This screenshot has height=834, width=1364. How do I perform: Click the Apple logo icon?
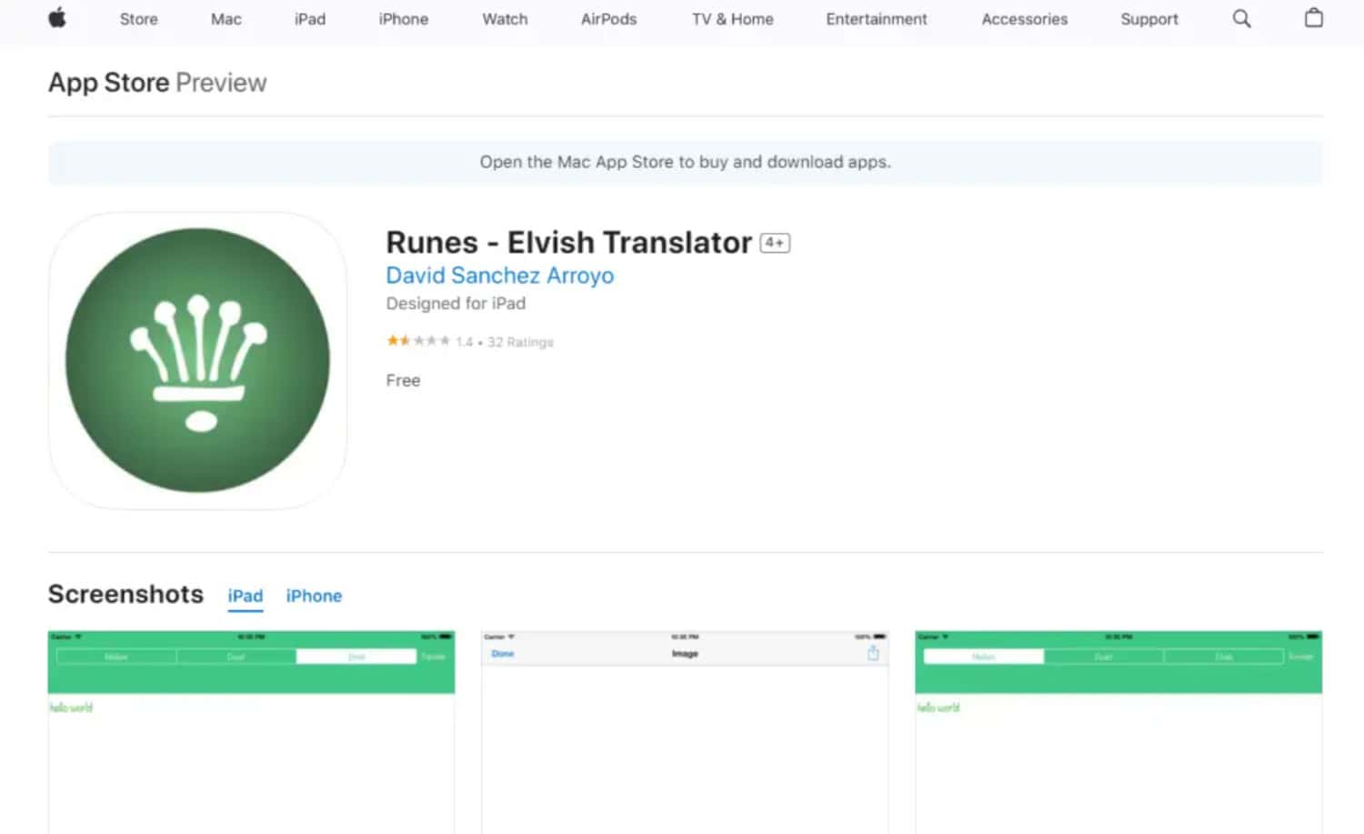click(x=57, y=18)
